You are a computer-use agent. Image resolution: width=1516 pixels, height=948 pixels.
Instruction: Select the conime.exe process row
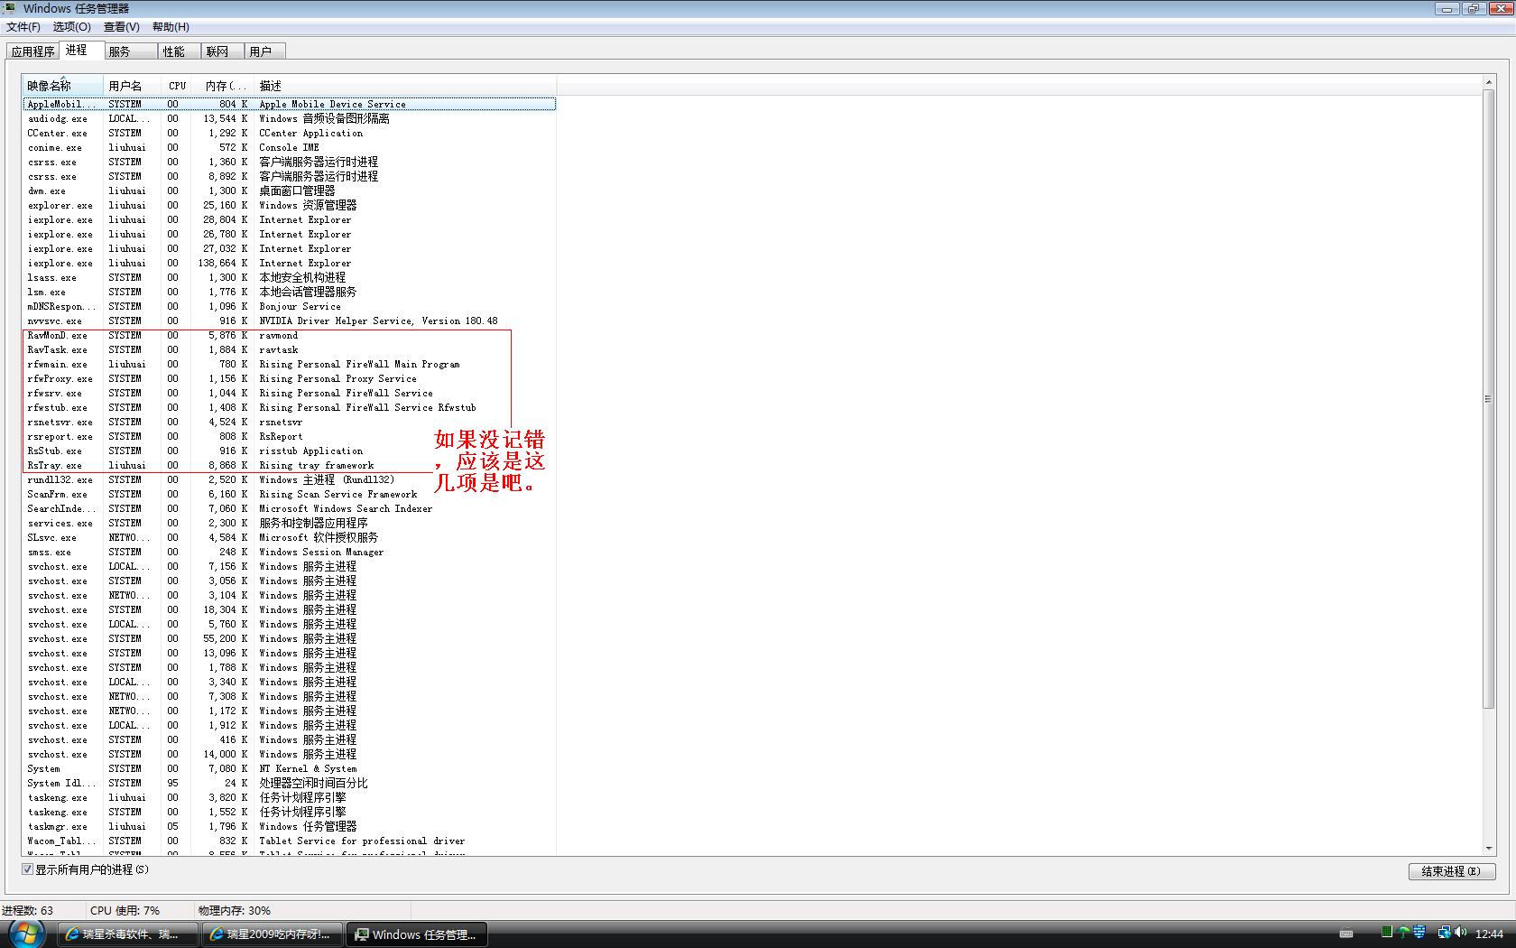click(289, 147)
